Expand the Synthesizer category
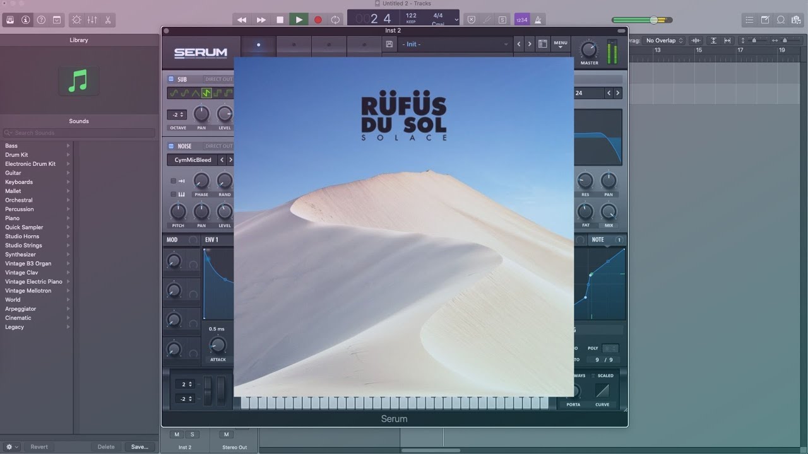This screenshot has height=454, width=808. pos(68,255)
